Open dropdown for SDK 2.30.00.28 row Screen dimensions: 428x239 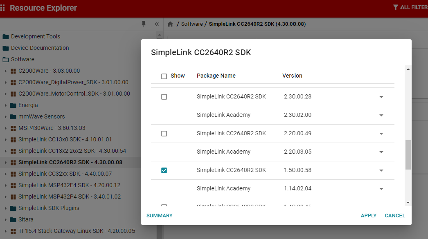[x=381, y=97]
